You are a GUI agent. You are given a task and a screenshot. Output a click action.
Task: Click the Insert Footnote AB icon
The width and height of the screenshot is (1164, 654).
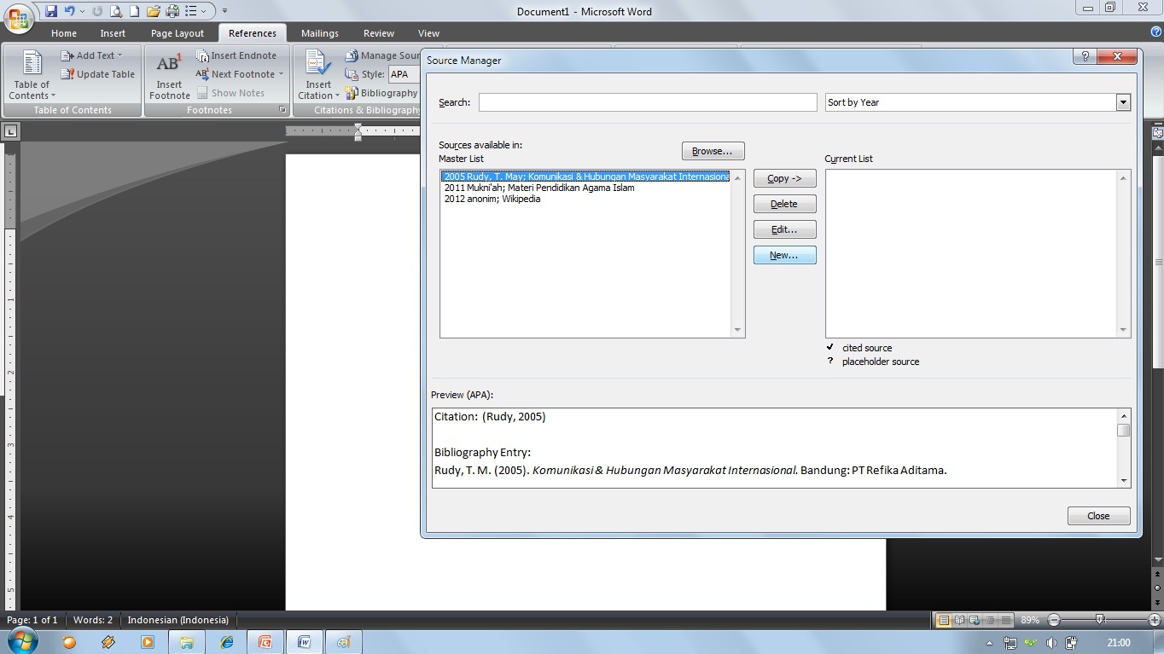(169, 63)
